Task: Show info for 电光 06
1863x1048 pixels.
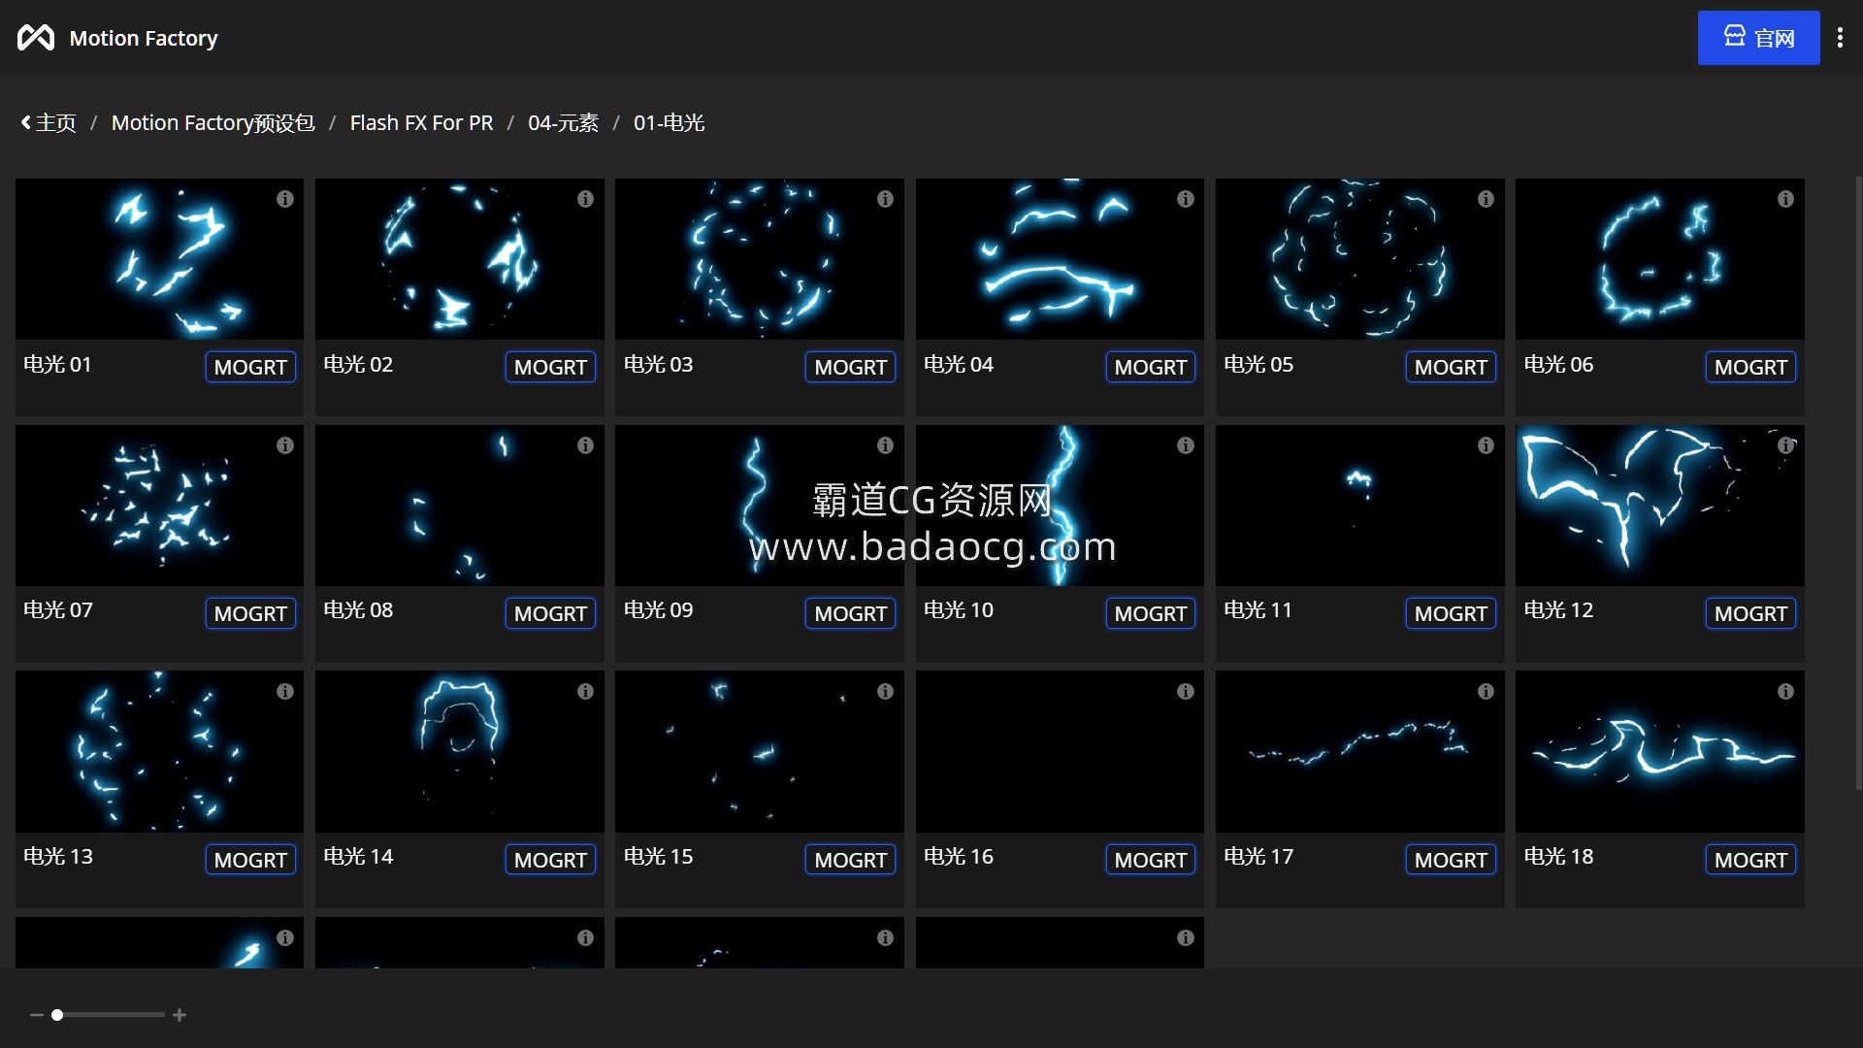Action: point(1785,199)
